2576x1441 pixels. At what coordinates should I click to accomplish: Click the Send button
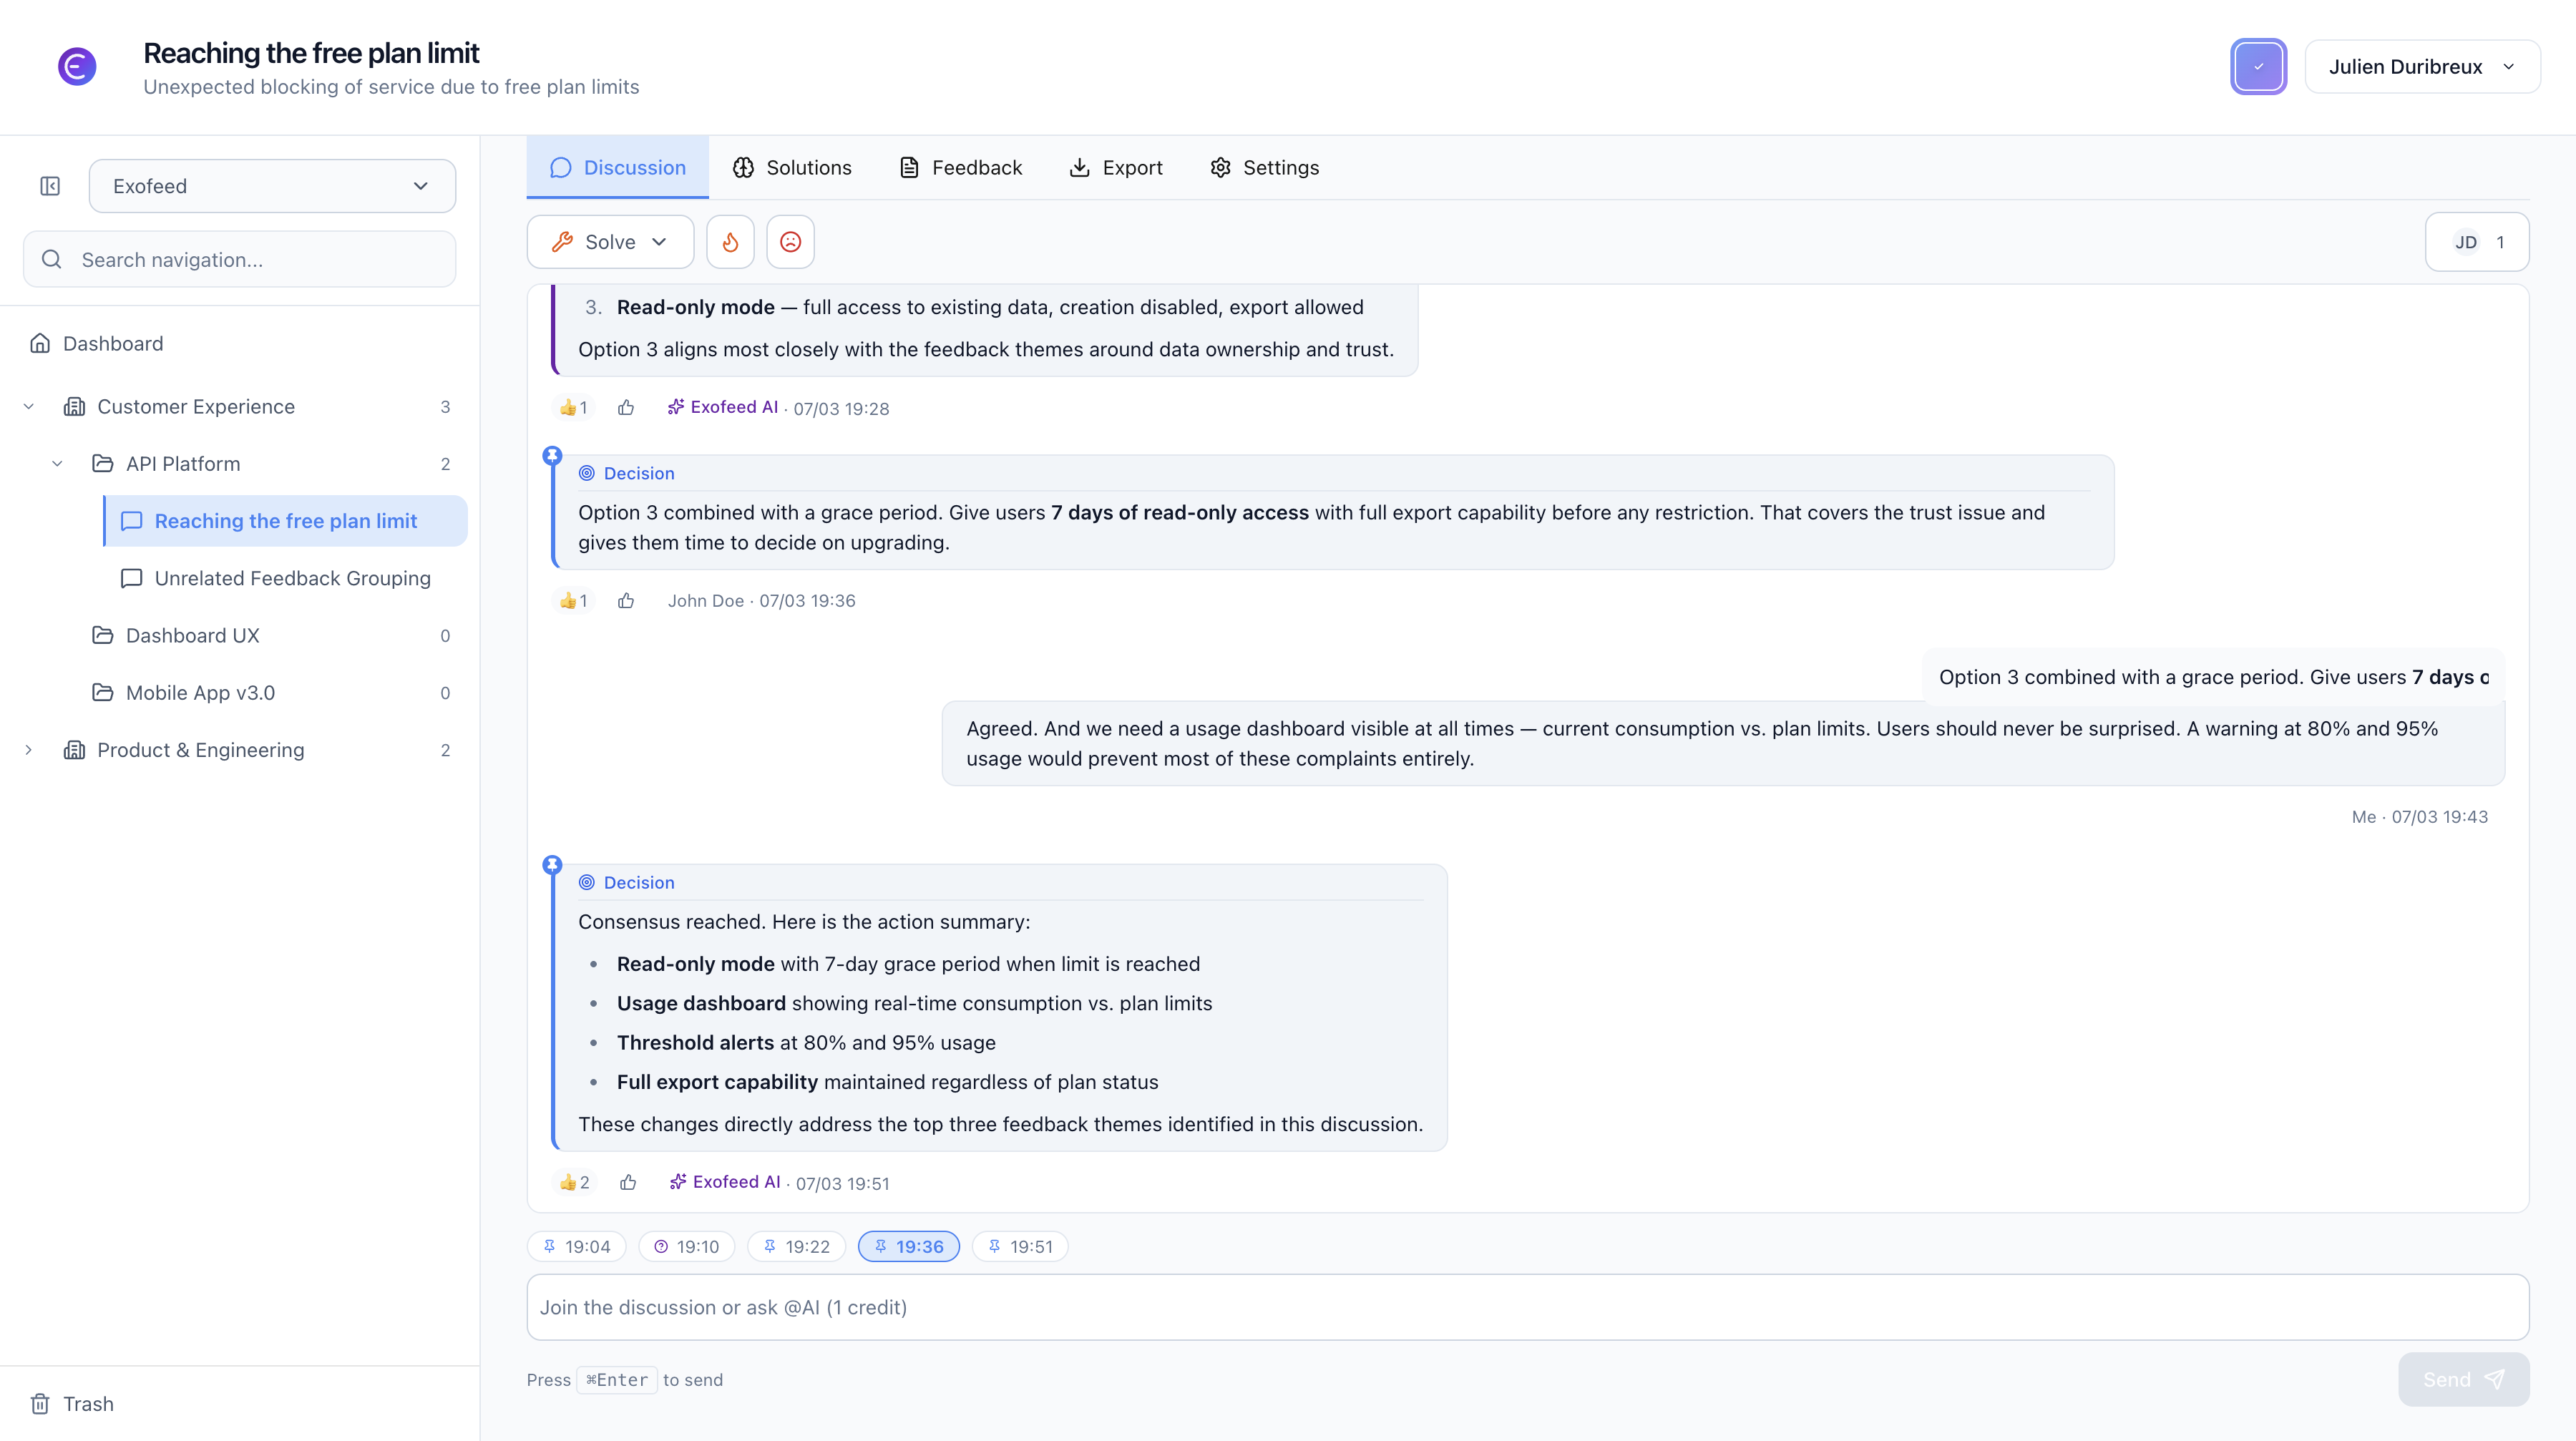pos(2463,1379)
